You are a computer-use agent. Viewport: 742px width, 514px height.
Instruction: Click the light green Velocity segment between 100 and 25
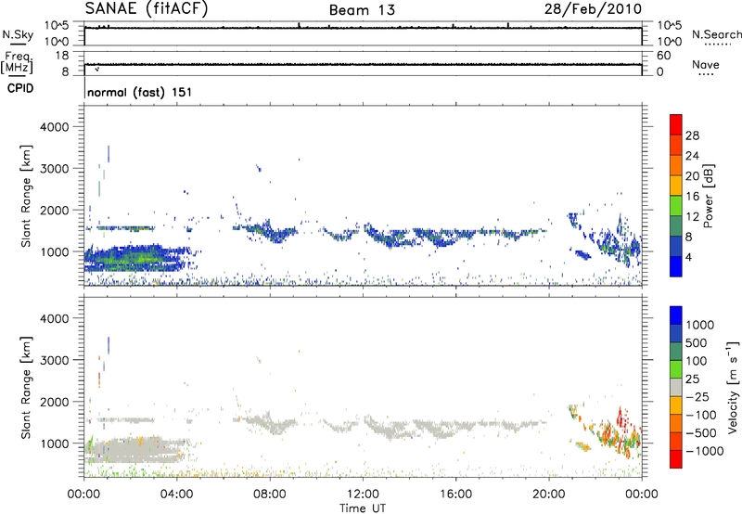click(676, 369)
